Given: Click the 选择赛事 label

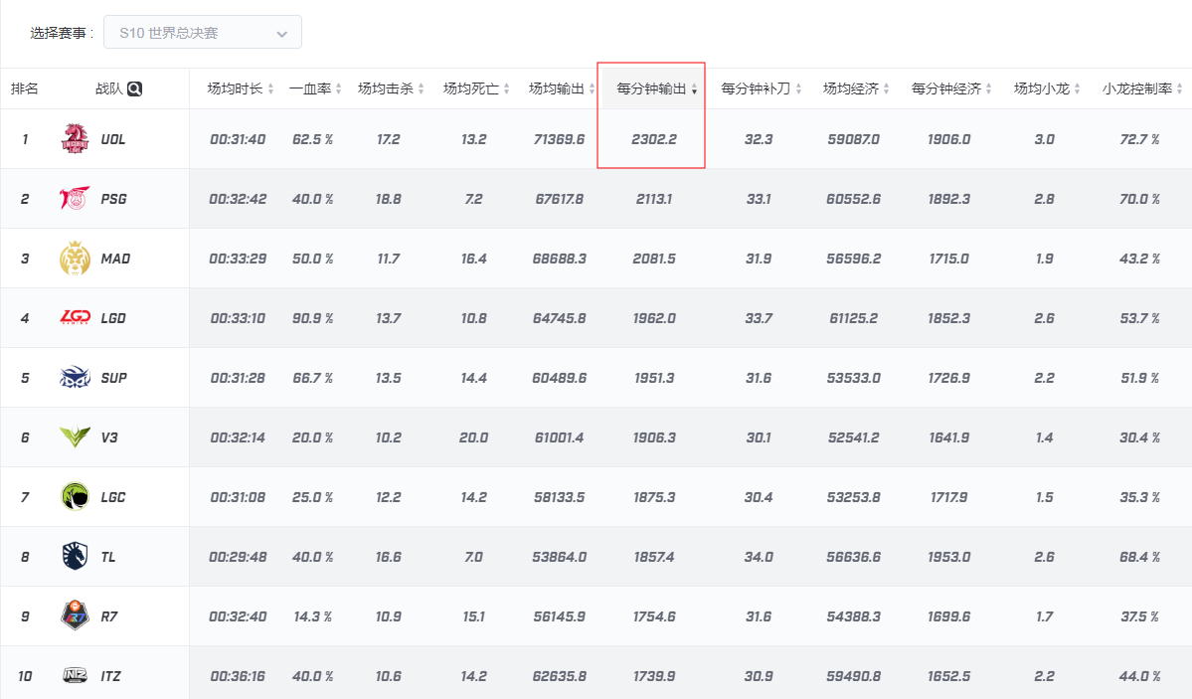Looking at the screenshot, I should (62, 33).
